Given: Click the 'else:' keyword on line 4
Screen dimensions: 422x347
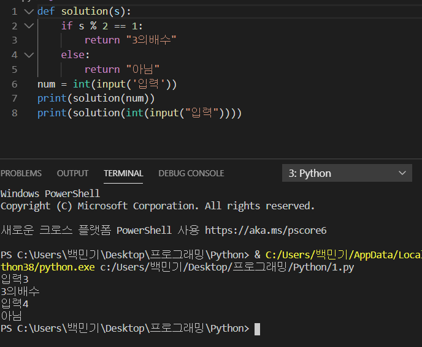Looking at the screenshot, I should [x=75, y=55].
